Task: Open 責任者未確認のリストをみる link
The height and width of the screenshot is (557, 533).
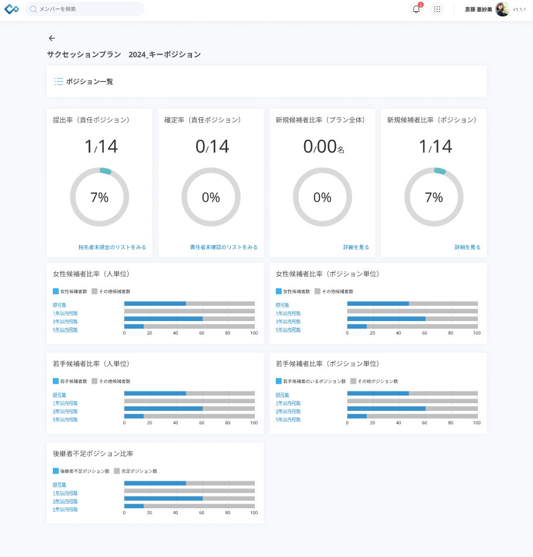Action: click(224, 247)
